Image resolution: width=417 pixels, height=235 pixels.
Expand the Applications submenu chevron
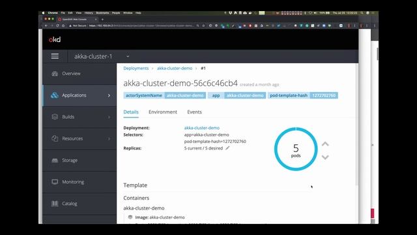[109, 95]
